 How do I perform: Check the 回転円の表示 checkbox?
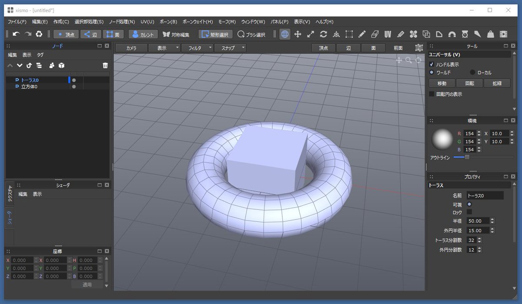click(x=431, y=94)
